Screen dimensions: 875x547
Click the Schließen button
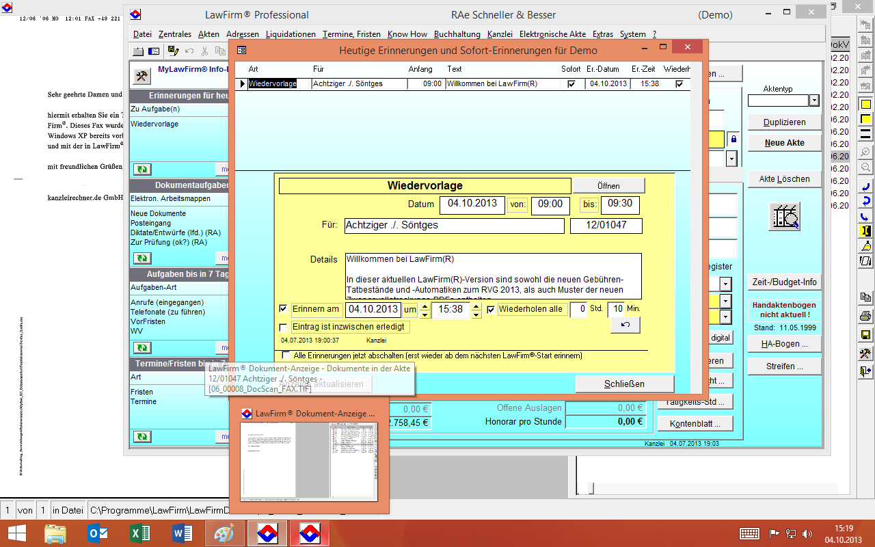coord(624,384)
